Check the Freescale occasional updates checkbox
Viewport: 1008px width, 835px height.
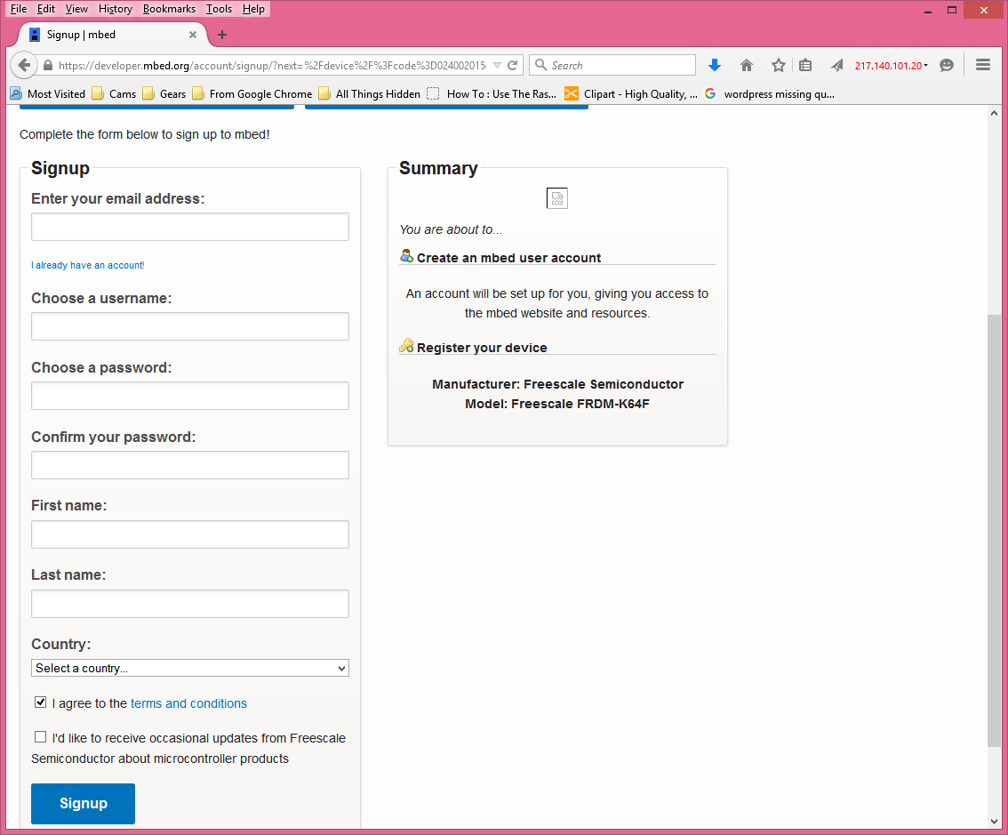(41, 736)
